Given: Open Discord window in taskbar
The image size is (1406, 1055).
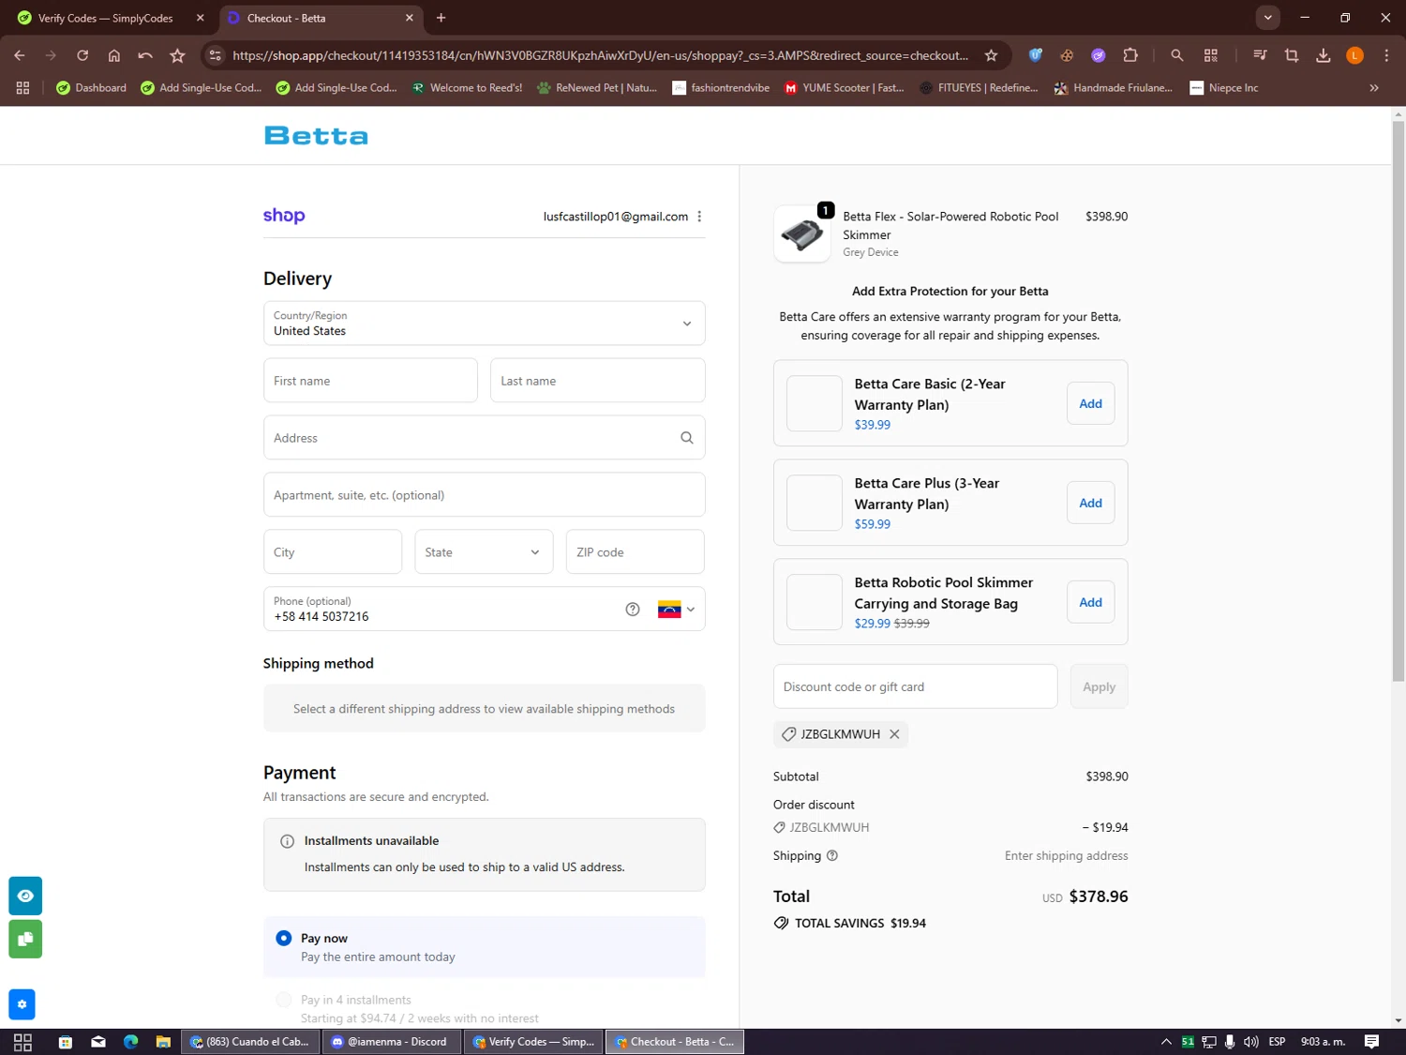Looking at the screenshot, I should (392, 1042).
